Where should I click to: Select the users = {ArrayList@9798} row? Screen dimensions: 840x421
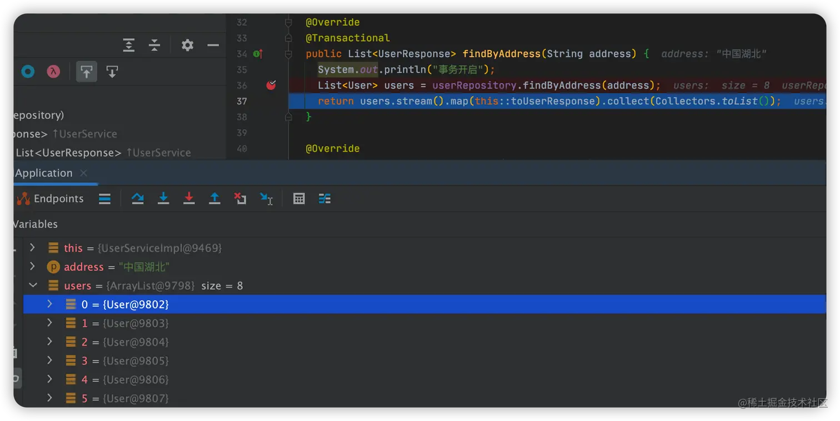pyautogui.click(x=424, y=286)
